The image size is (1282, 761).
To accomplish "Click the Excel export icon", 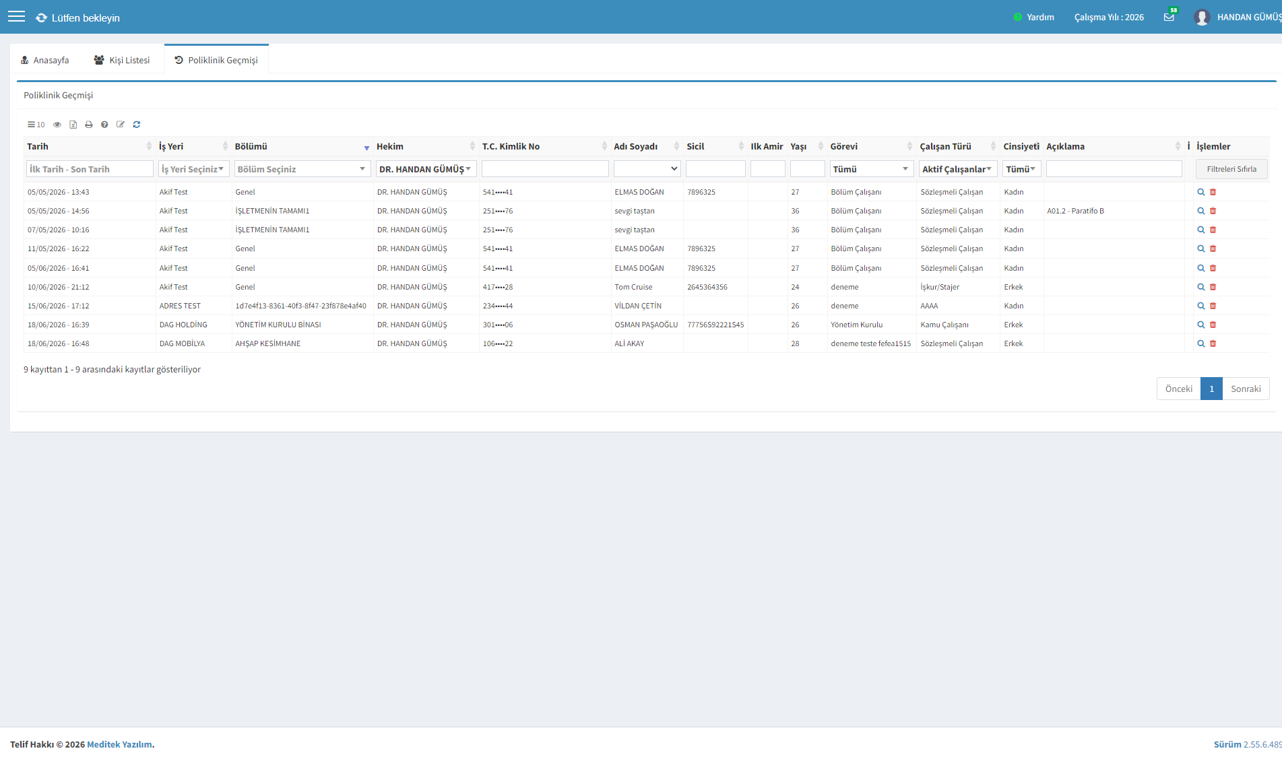I will [x=73, y=125].
